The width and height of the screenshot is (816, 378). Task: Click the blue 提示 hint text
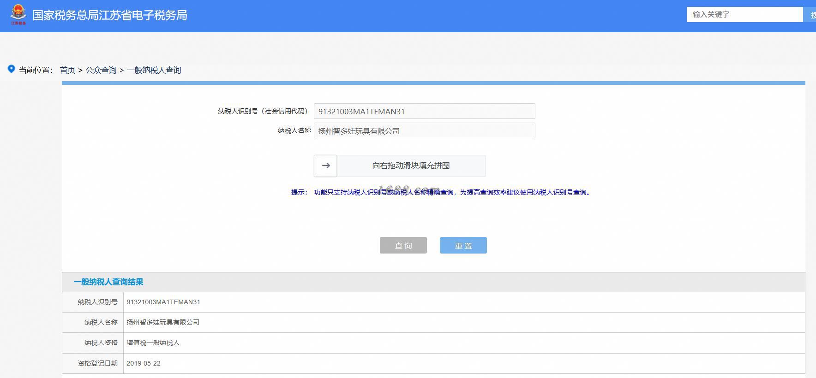[441, 192]
